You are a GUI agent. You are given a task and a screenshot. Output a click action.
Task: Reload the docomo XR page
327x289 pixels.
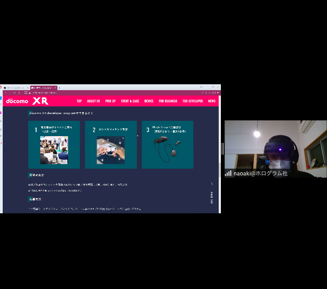tap(14, 93)
